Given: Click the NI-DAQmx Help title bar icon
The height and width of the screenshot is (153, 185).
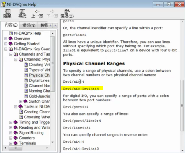Looking at the screenshot, I should click(3, 4).
